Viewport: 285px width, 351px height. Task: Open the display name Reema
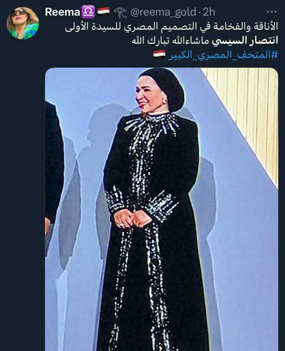pos(62,12)
